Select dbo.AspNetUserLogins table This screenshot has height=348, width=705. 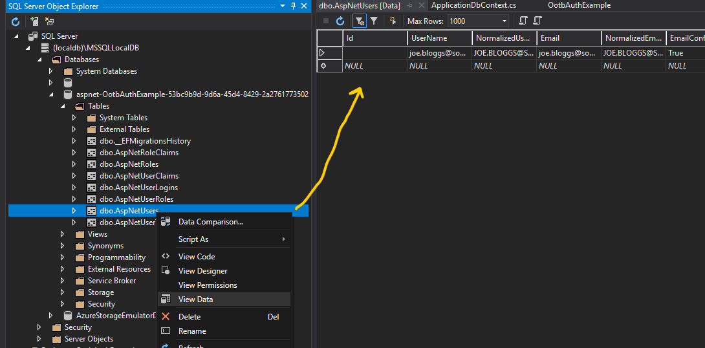pos(138,188)
